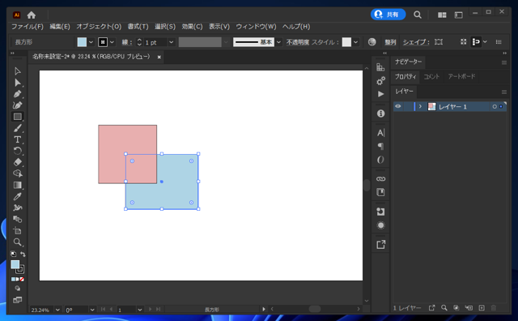Click 整列 align button

(x=390, y=42)
